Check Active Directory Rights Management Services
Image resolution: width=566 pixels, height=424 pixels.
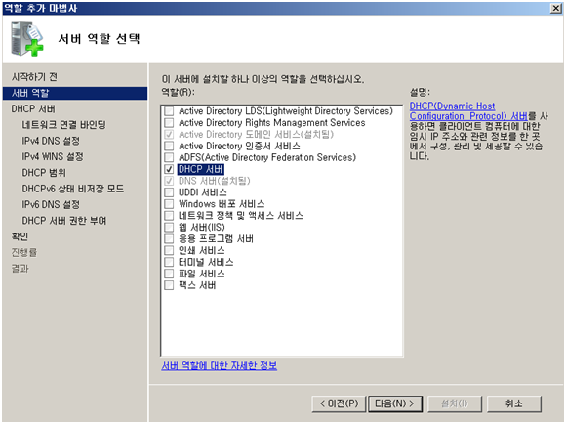(x=169, y=122)
